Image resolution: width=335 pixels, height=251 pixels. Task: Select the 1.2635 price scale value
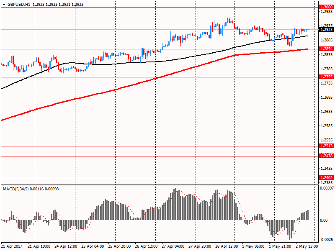(x=327, y=111)
